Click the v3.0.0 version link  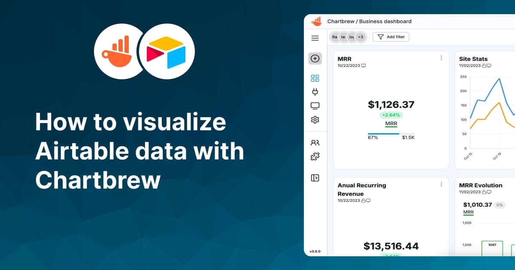315,252
